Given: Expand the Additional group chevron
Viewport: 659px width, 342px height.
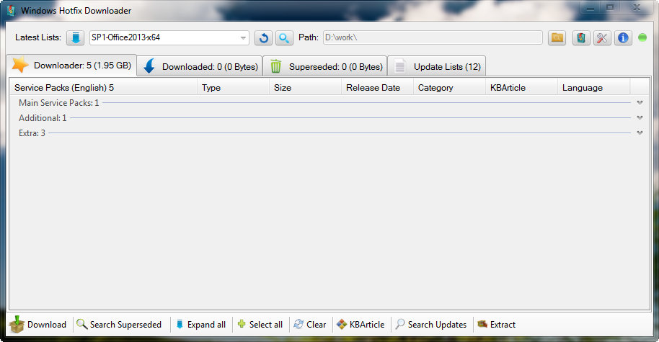Looking at the screenshot, I should click(640, 118).
